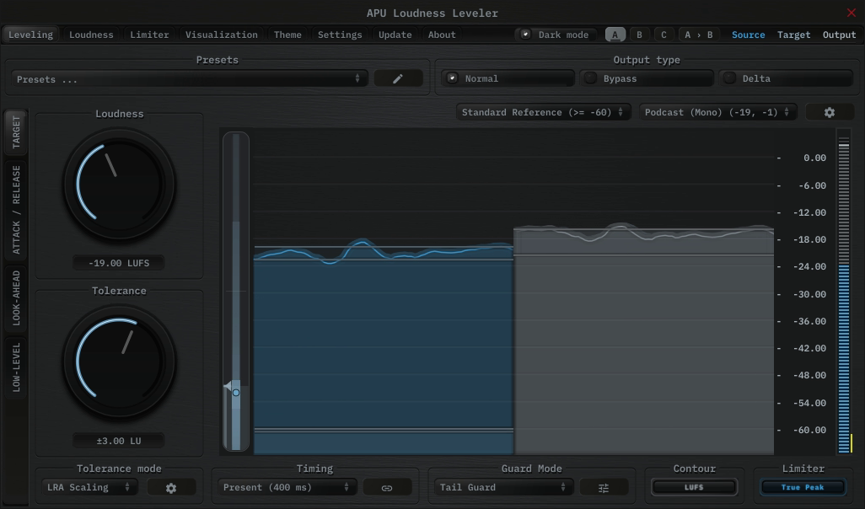Open the Guard Mode fine-tune sliders icon
Screen dimensions: 865x509
[604, 486]
